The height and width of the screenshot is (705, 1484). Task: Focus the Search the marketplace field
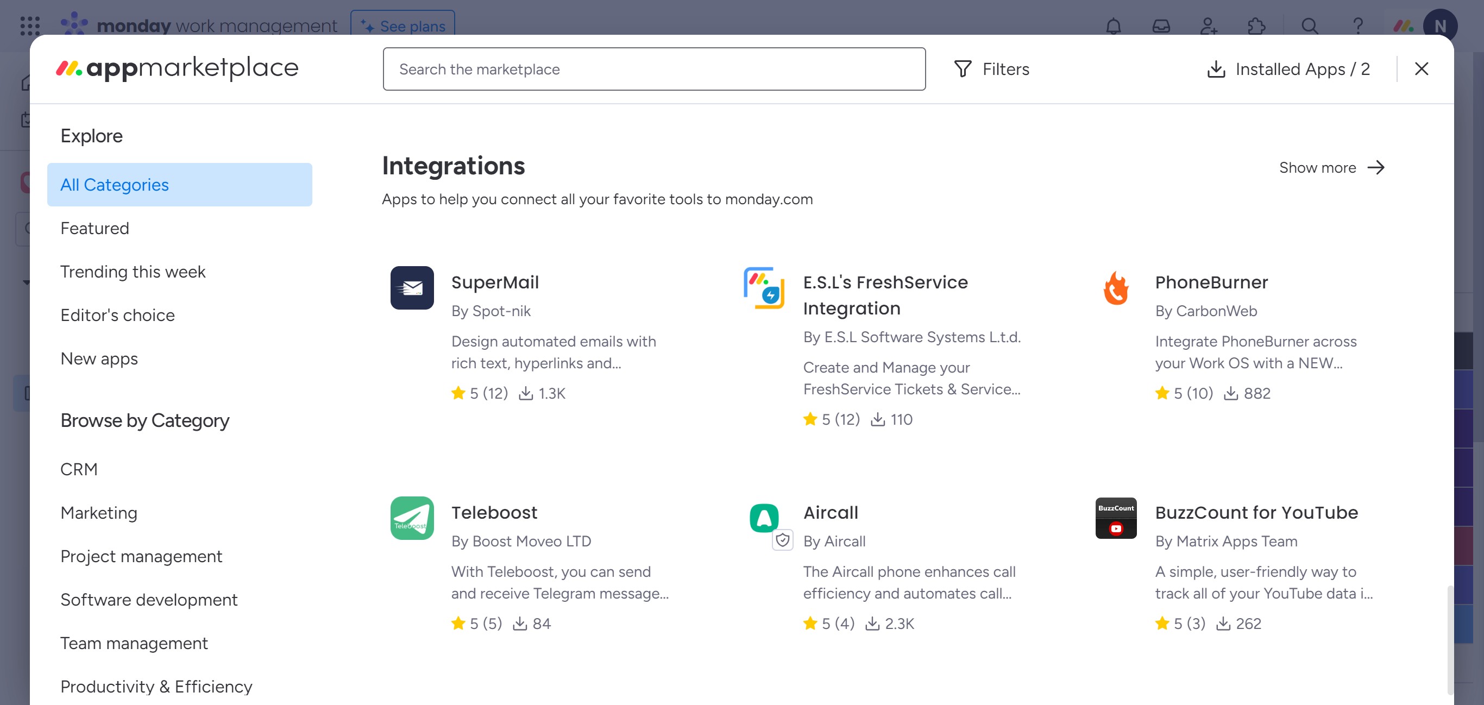(654, 69)
